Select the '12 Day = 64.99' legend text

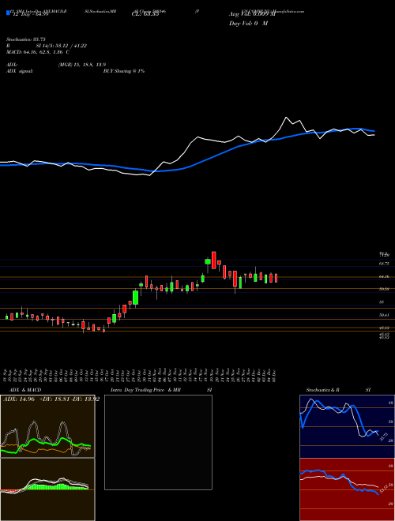[29, 14]
